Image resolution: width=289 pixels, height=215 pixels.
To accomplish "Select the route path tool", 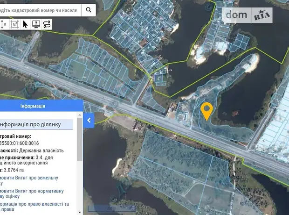I will click(x=47, y=24).
